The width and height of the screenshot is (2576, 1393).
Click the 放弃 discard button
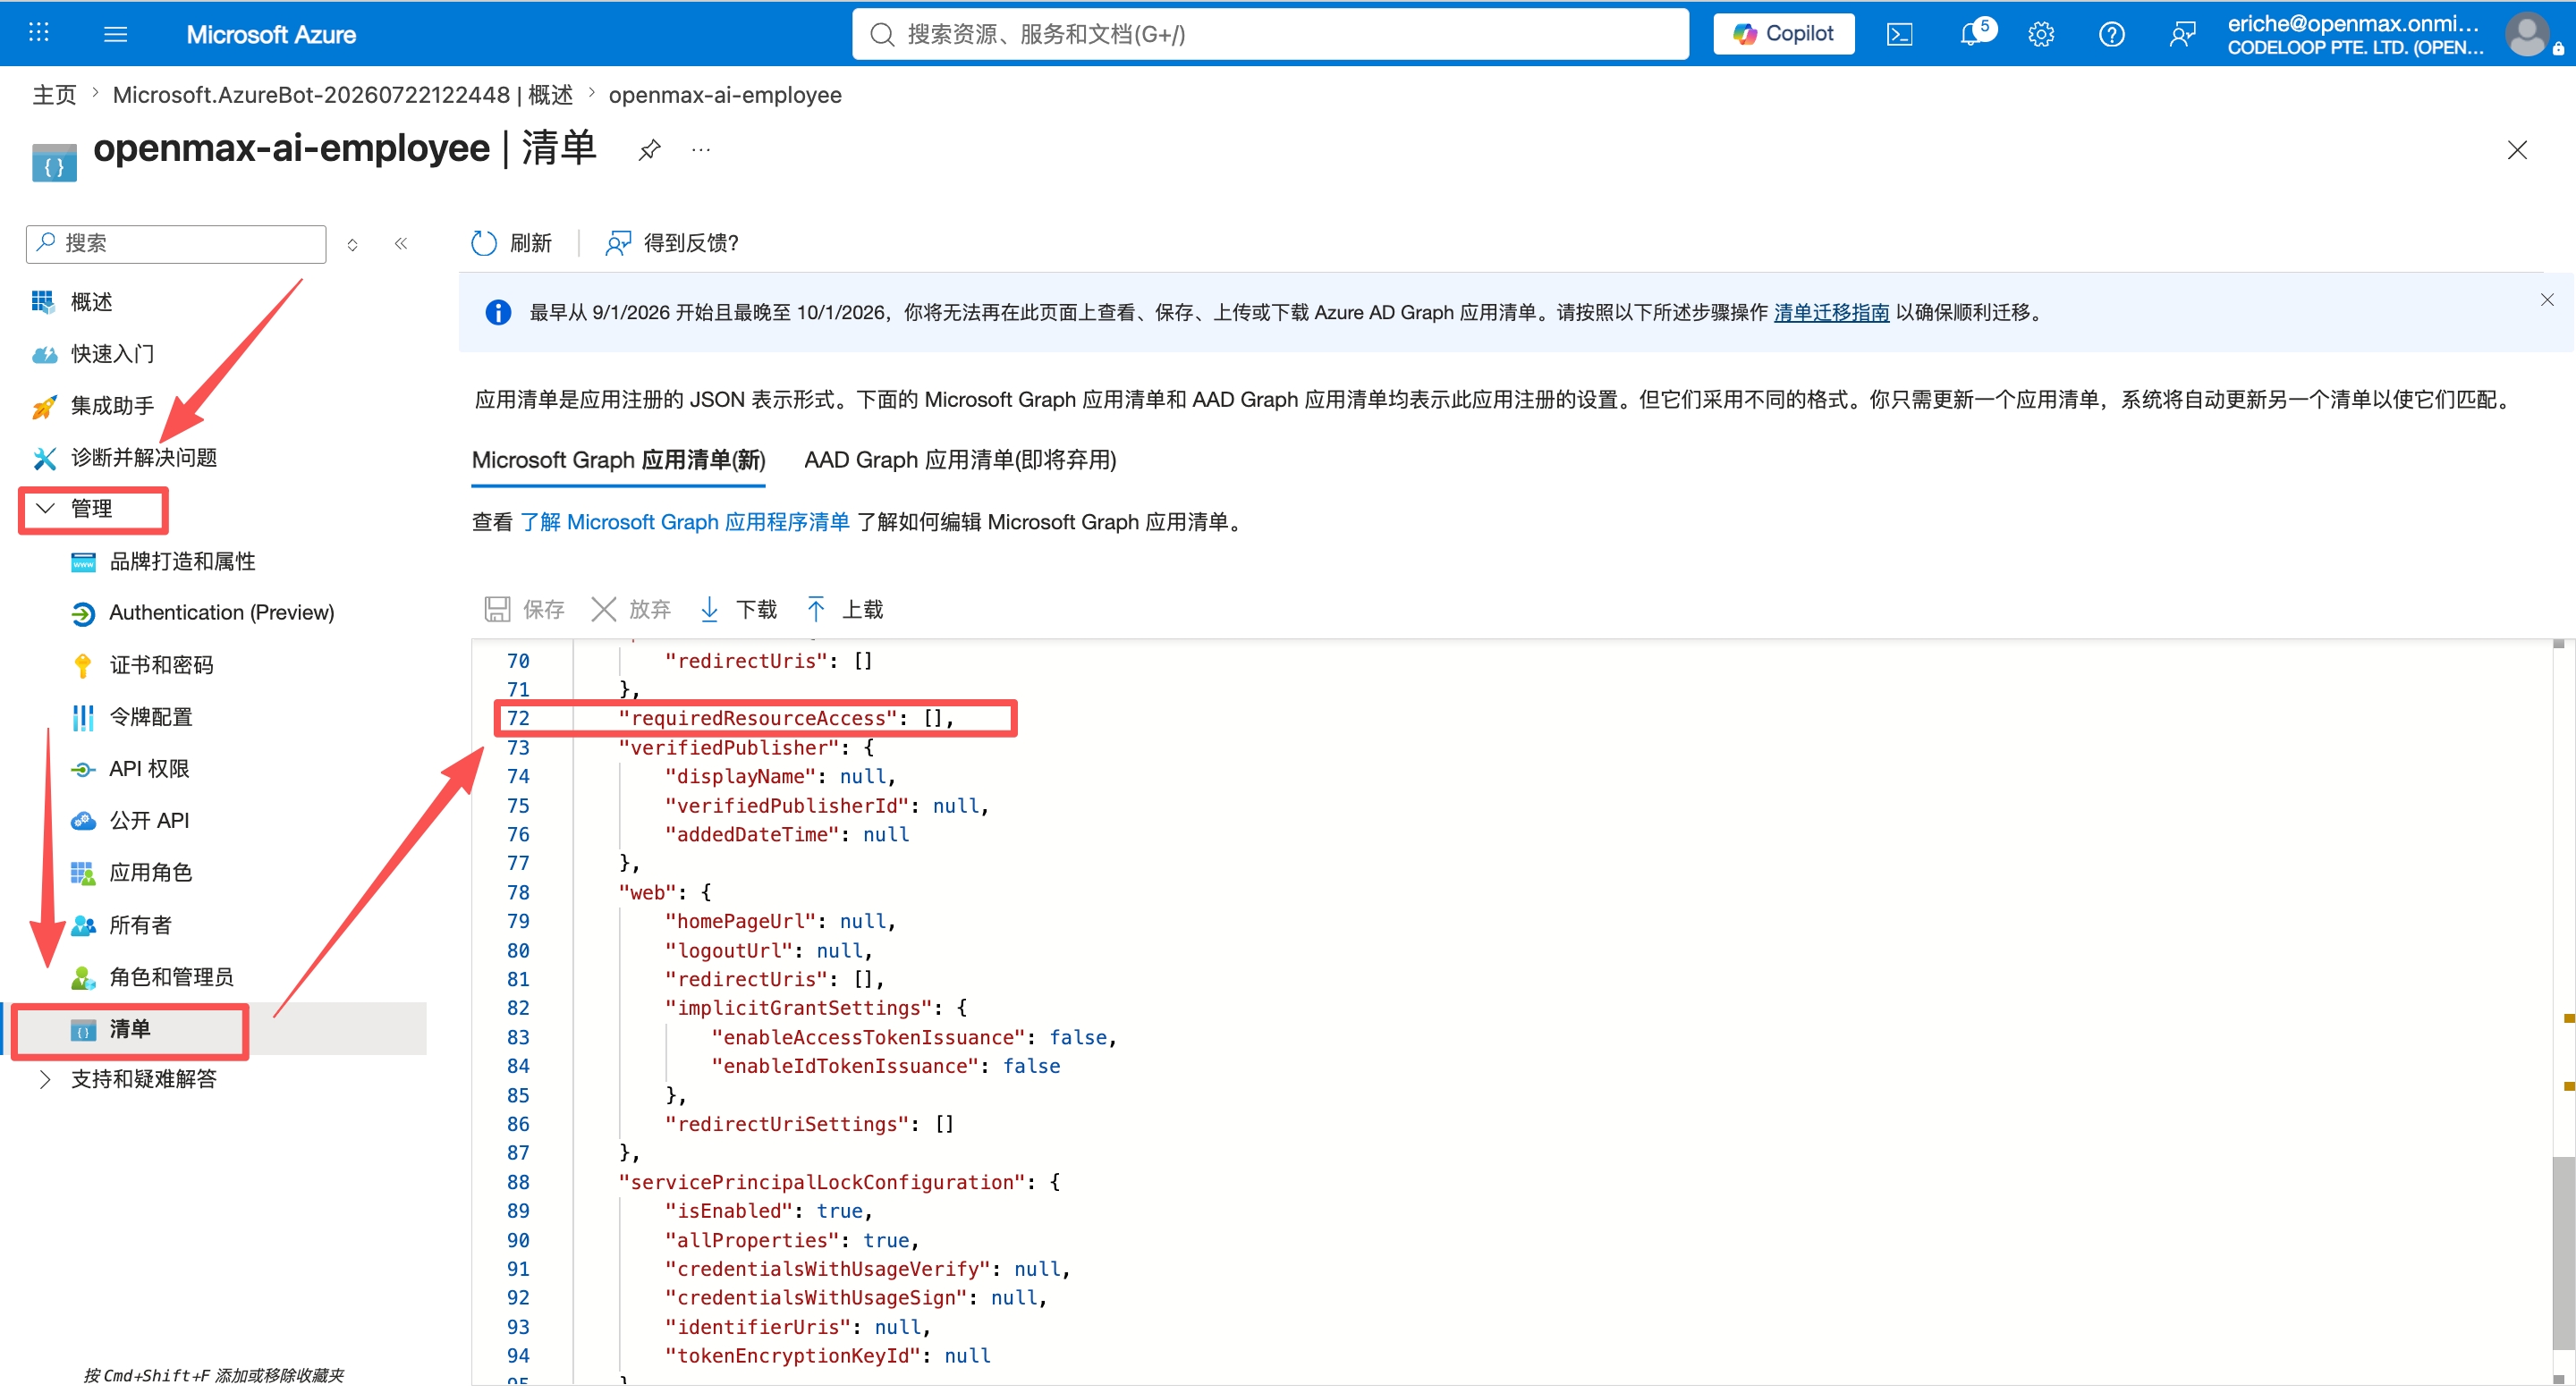(x=631, y=610)
